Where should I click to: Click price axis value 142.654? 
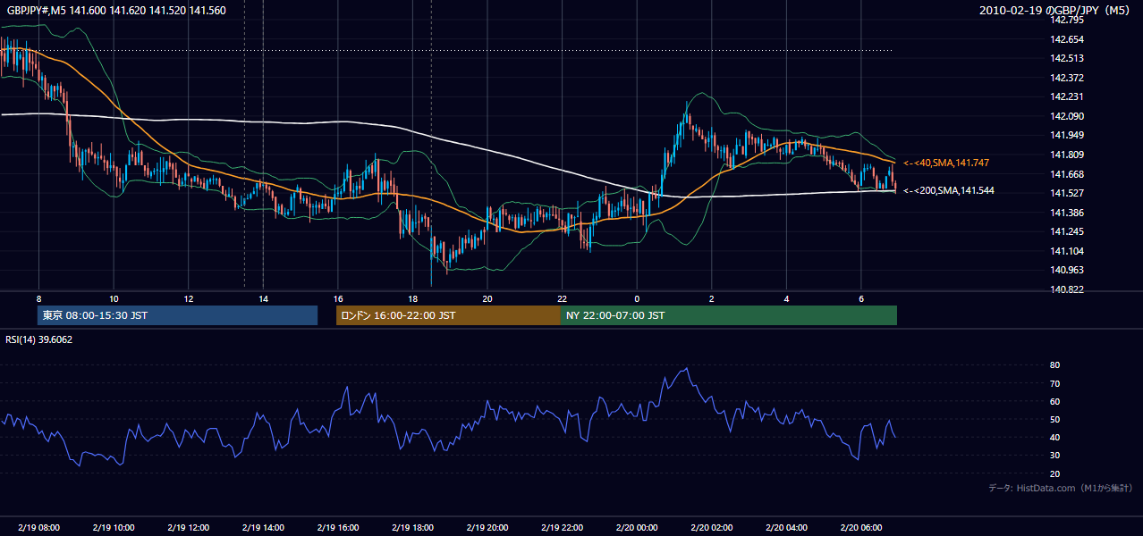click(x=1066, y=39)
